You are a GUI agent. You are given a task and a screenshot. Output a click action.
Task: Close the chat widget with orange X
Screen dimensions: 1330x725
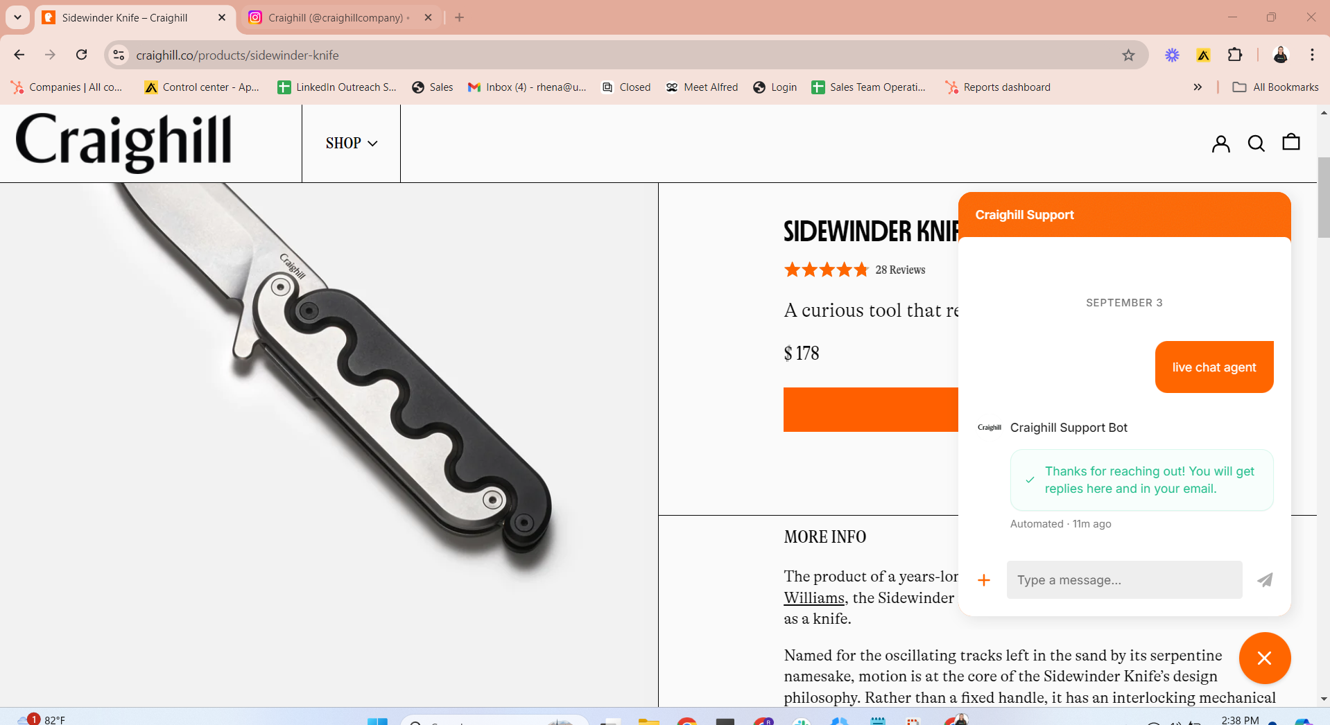coord(1264,658)
